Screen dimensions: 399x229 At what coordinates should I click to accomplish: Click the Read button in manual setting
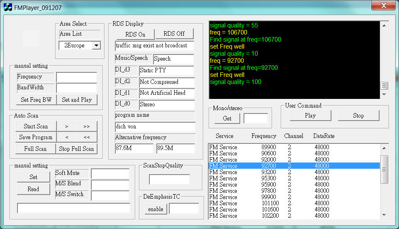click(33, 189)
